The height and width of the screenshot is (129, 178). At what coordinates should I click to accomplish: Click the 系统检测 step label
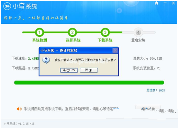(x=40, y=40)
